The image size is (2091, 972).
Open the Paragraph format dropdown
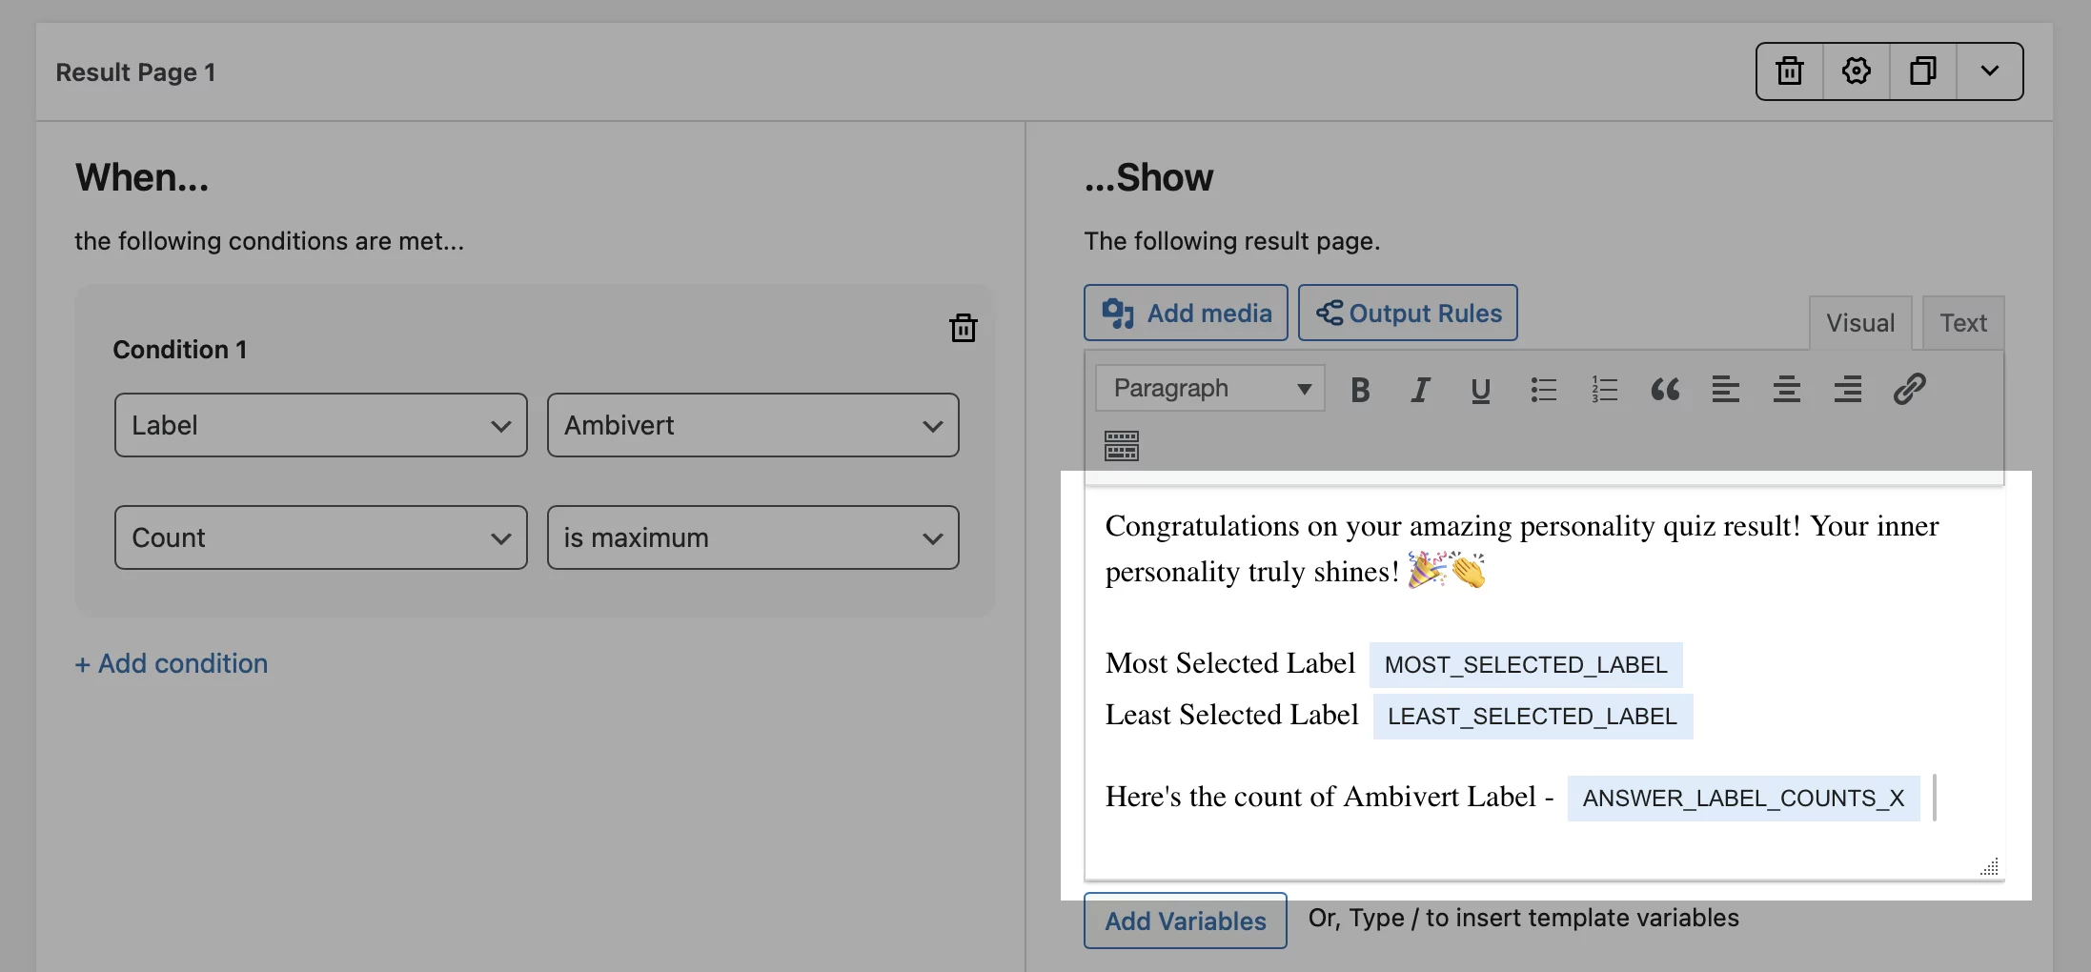click(1209, 388)
